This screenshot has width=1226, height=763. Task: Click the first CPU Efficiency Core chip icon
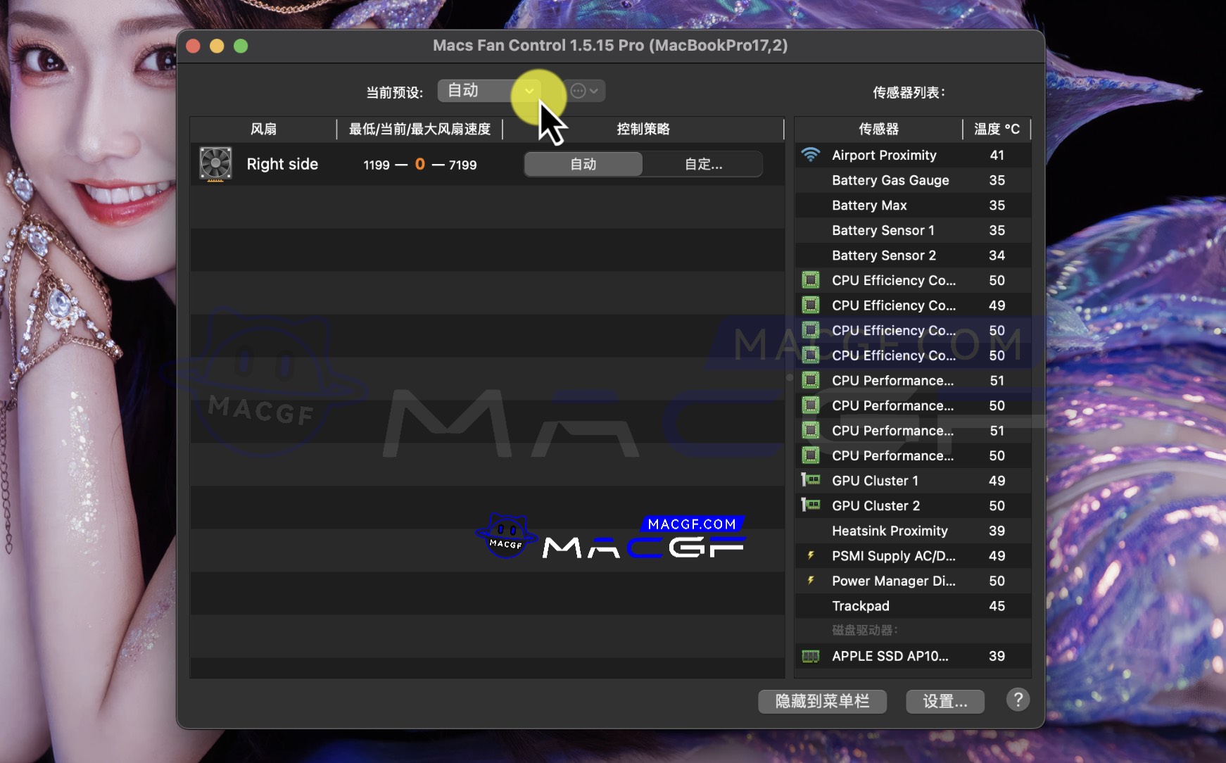[x=811, y=280]
